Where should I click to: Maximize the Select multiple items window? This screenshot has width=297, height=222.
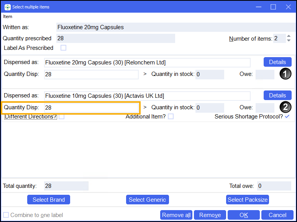pyautogui.click(x=273, y=7)
